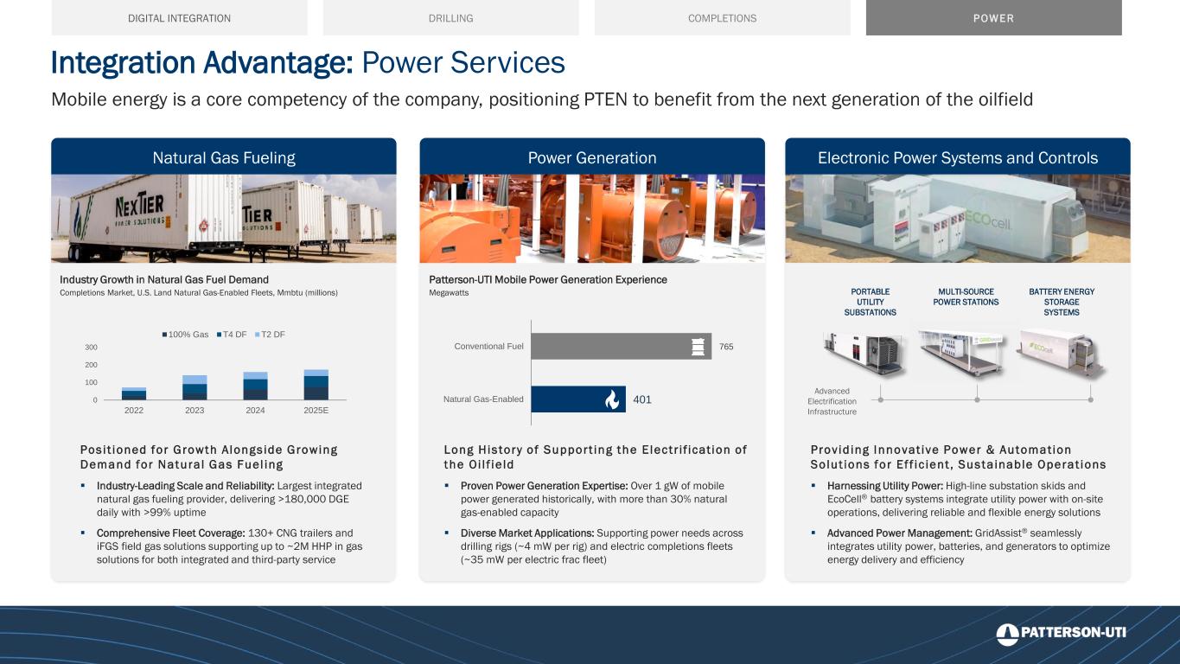
Task: Click the "2025E" axis label
Action: click(316, 411)
